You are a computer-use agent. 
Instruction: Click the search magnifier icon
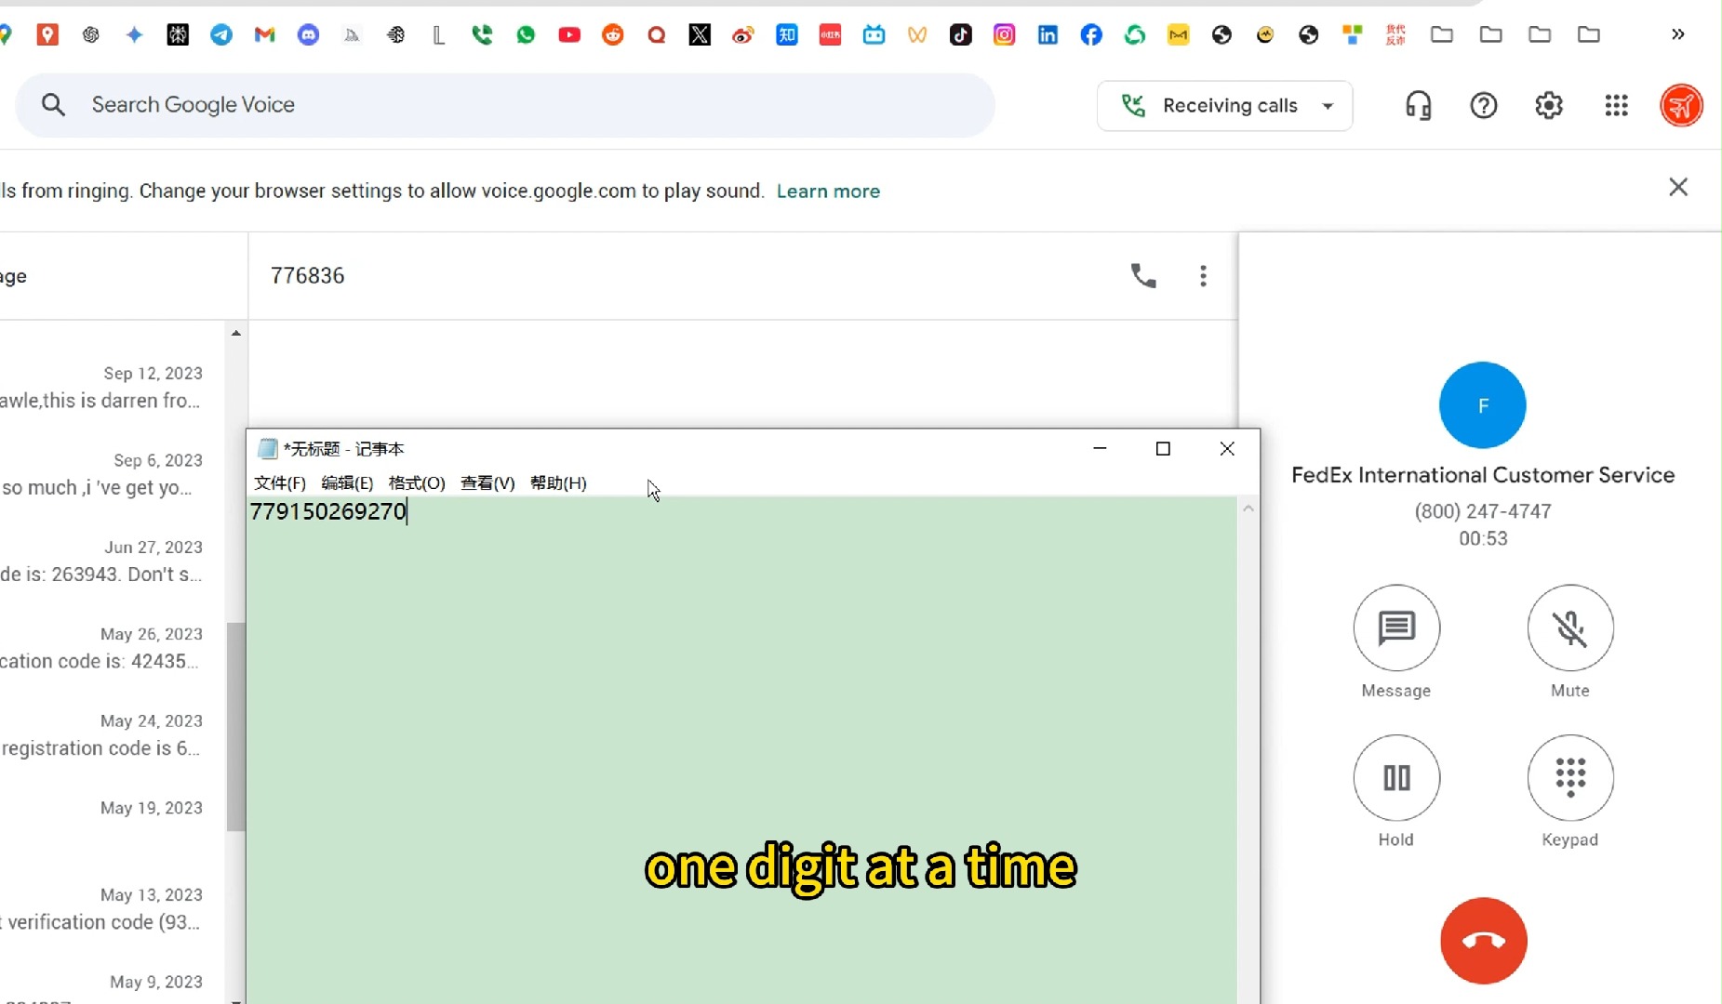54,105
